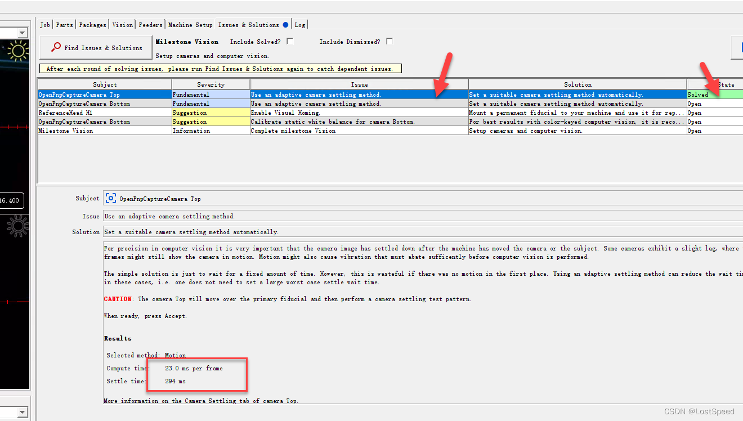Click Selected method: Motion text
Screen dimensions: 743x421
(146, 355)
